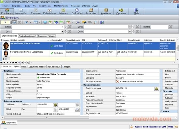Open the Centro dropdown
This screenshot has height=129, width=179.
click(x=130, y=27)
